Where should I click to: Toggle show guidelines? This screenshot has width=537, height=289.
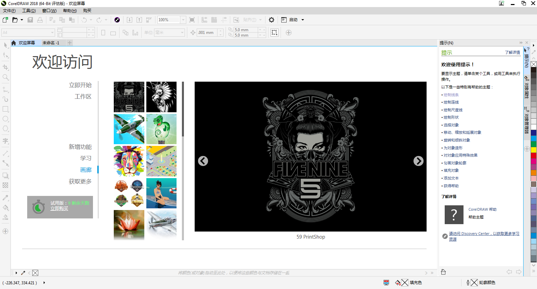click(x=224, y=20)
